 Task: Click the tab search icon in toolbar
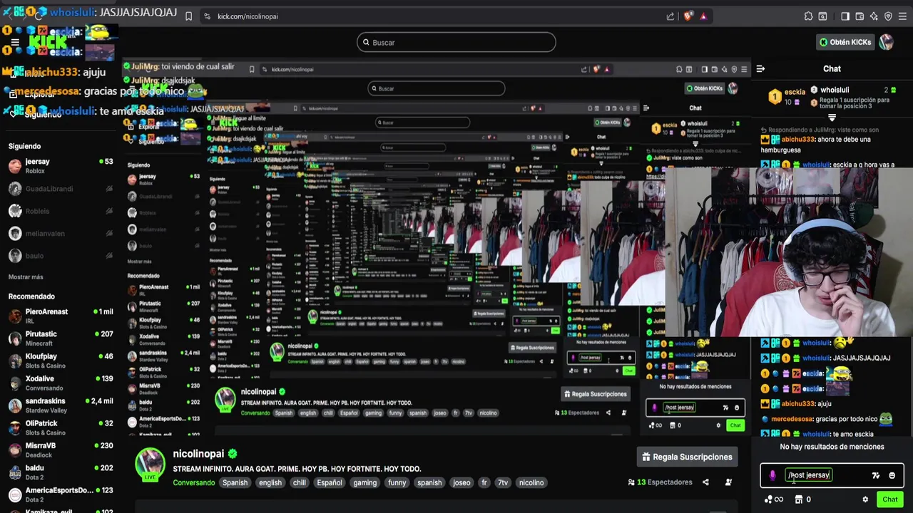822,16
